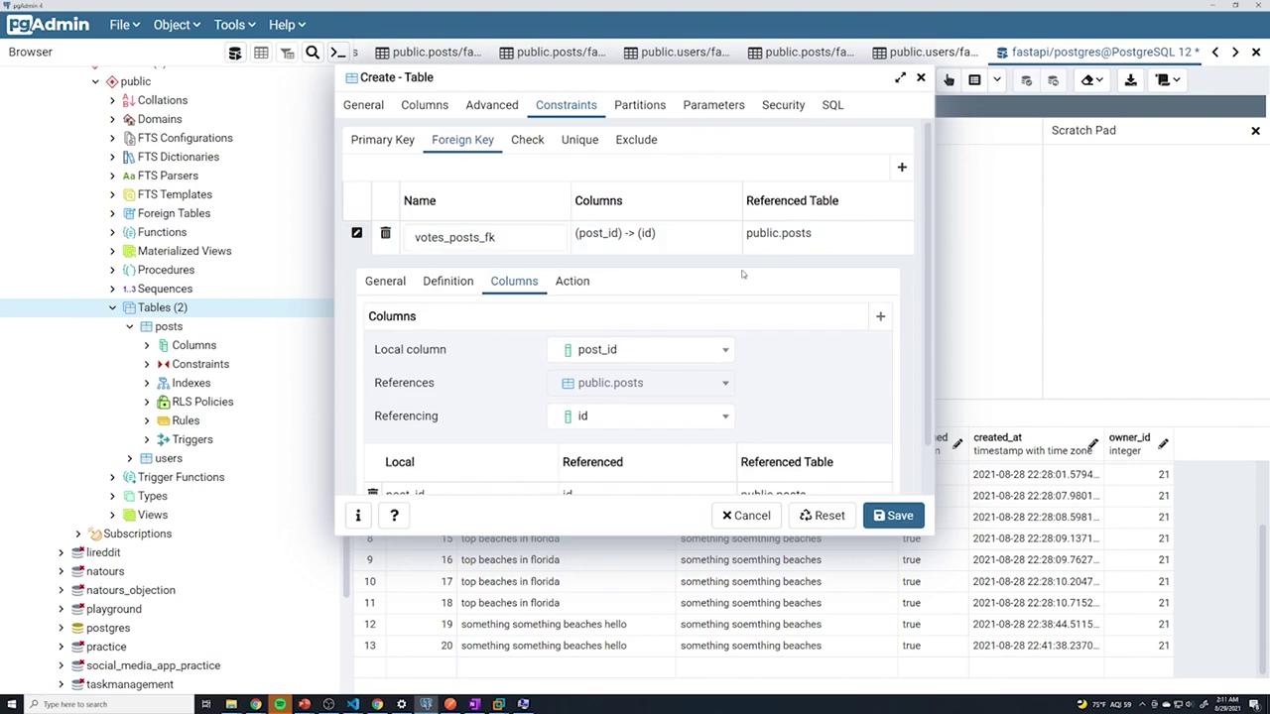Image resolution: width=1270 pixels, height=714 pixels.
Task: Open Spotify from the taskbar
Action: click(x=280, y=704)
